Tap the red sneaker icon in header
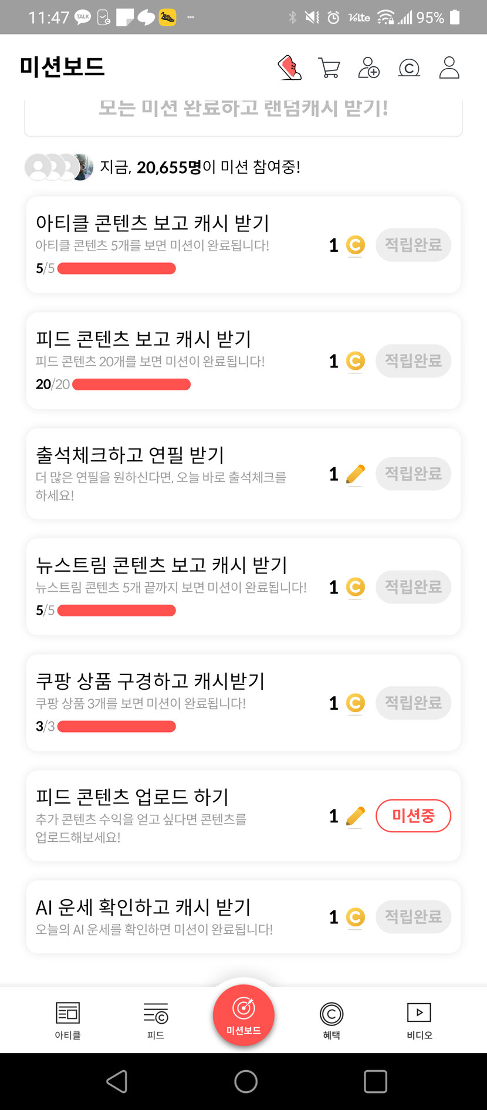 289,68
